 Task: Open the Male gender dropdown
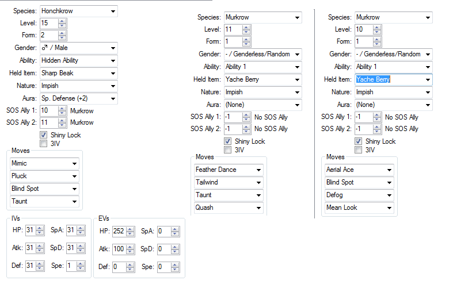[112, 48]
